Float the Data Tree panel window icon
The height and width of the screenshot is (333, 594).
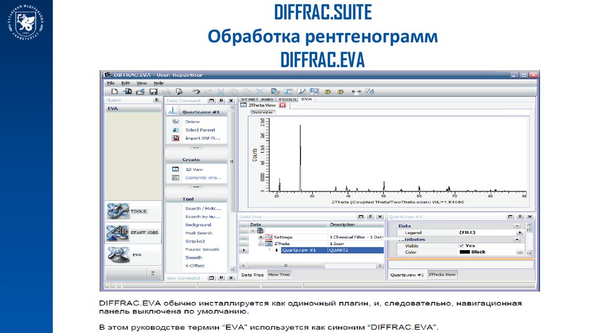[361, 217]
